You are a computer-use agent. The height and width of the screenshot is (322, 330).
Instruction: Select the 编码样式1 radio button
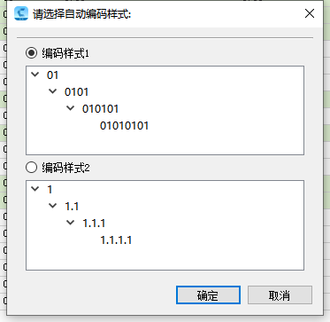click(x=31, y=53)
